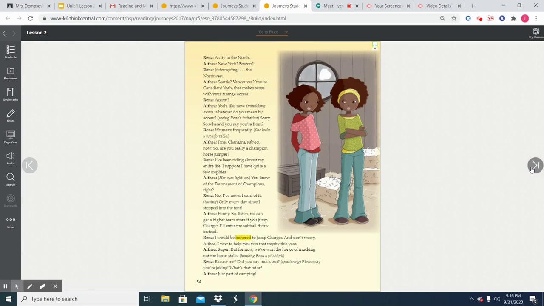Open Microsoft Store from taskbar

coord(183,299)
